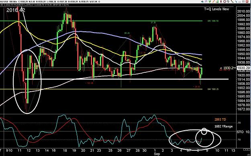Click the '1962.00' price axis label
This screenshot has height=156, width=251.
coord(243,45)
